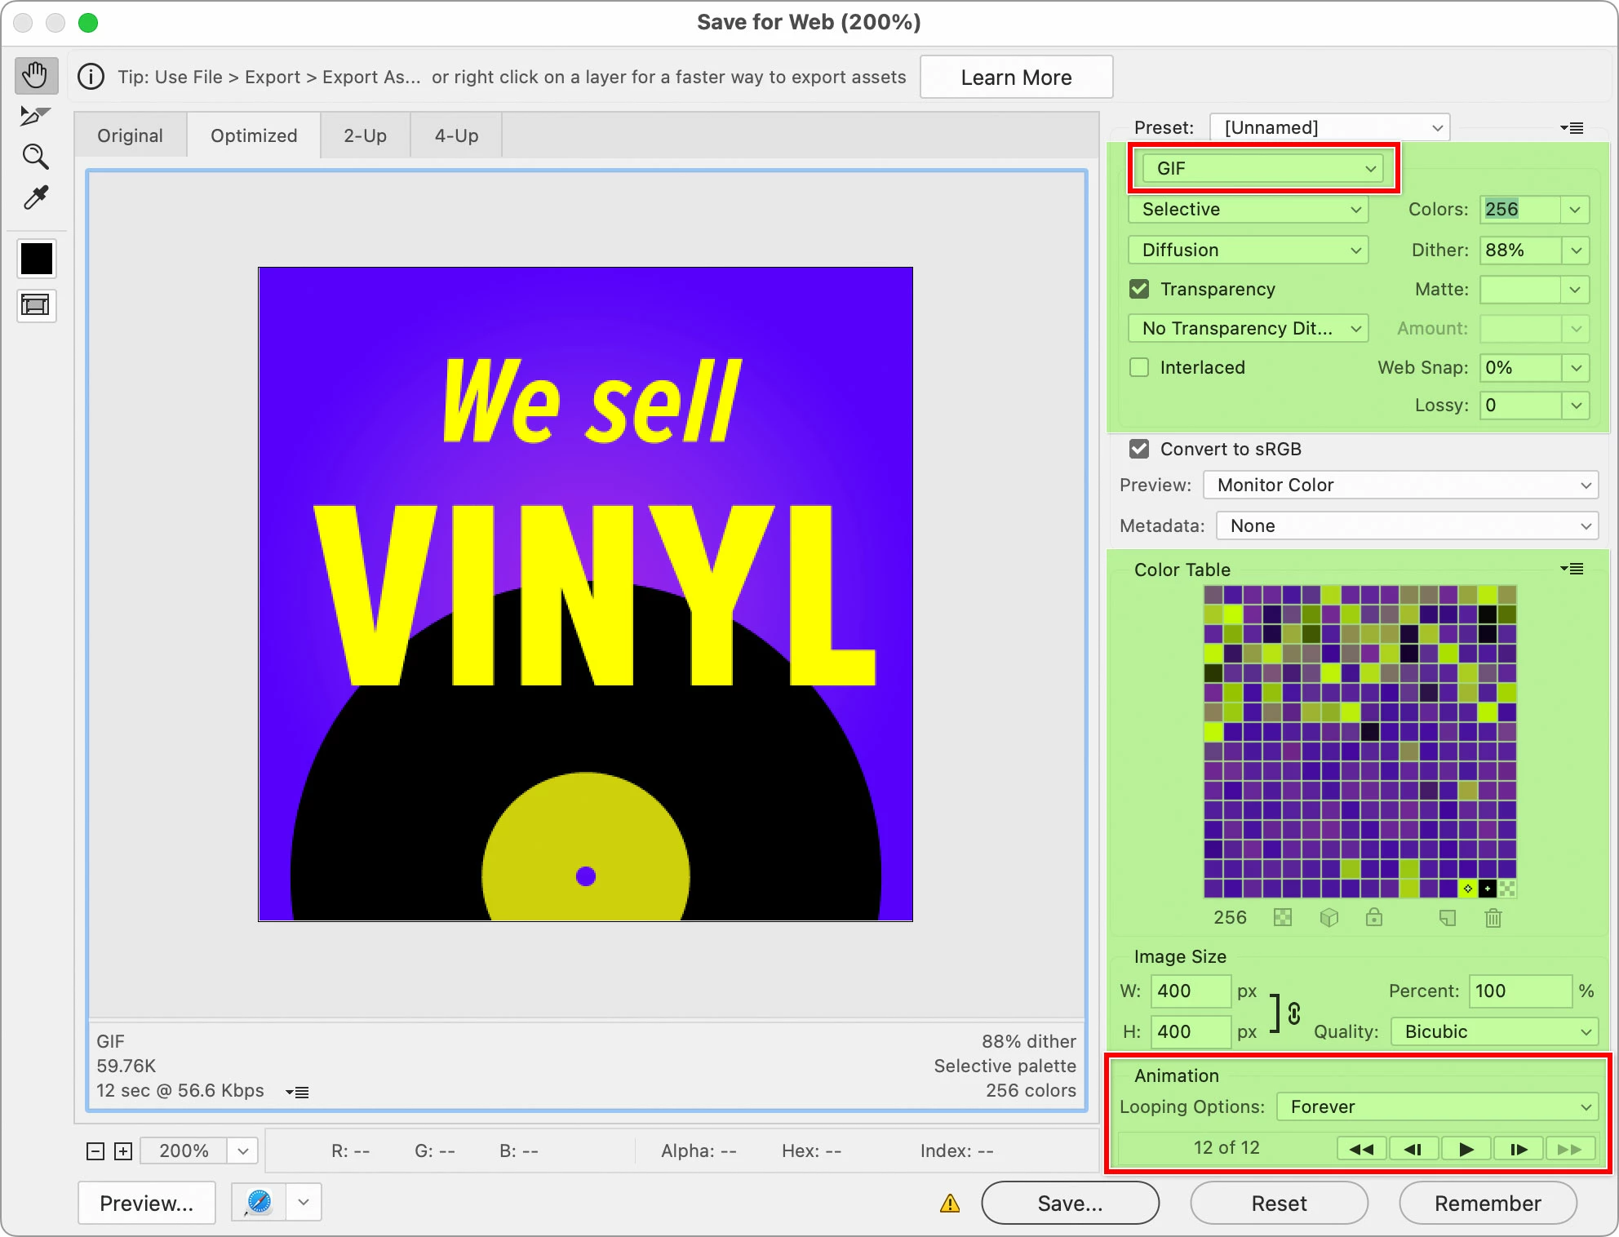
Task: Click the black eyedropper color swatch
Action: [x=36, y=259]
